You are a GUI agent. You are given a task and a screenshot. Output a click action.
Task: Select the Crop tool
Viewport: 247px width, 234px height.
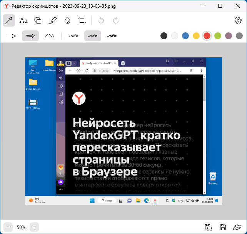coord(82,20)
